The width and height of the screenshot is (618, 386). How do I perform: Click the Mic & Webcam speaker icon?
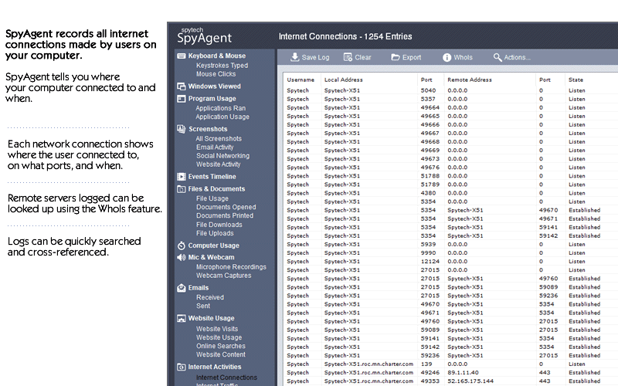[x=181, y=257]
